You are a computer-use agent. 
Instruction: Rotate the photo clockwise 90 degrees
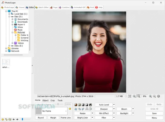tap(83, 109)
